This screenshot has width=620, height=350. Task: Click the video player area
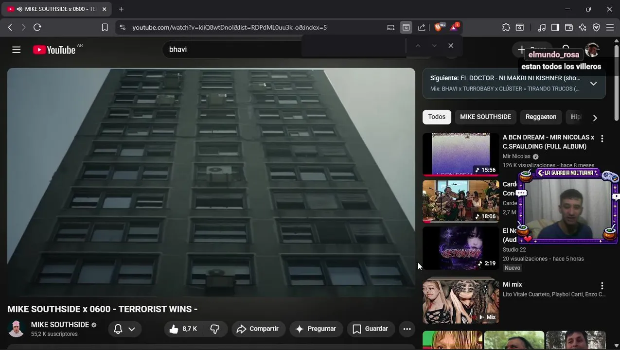(x=211, y=182)
